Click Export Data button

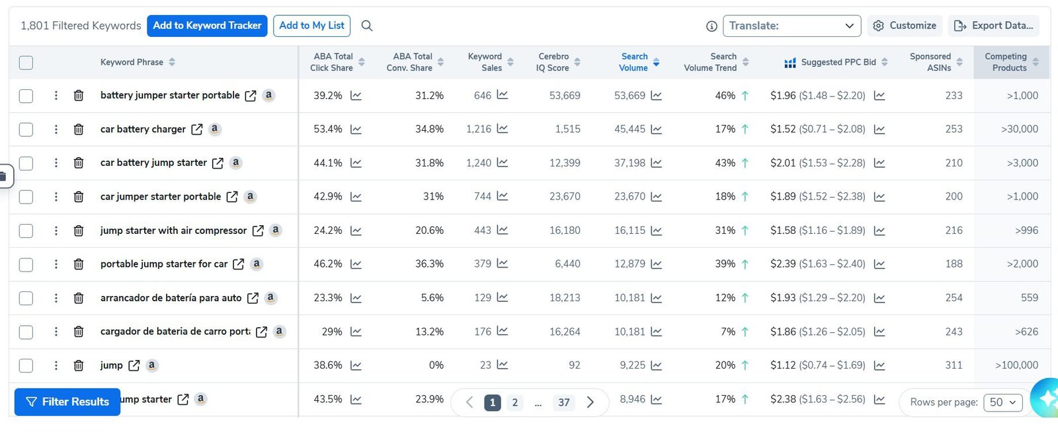pos(994,26)
